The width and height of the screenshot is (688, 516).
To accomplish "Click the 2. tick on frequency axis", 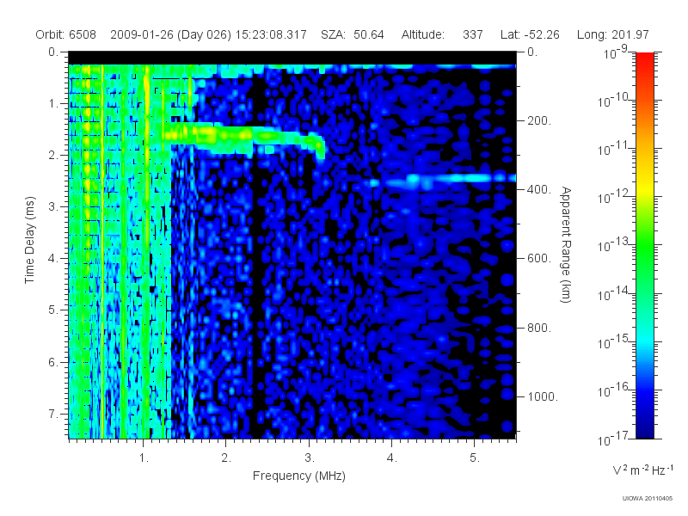I will tap(226, 458).
